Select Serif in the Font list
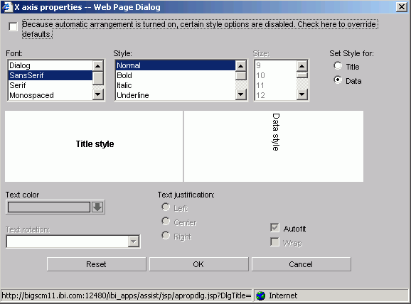The image size is (411, 304). point(50,85)
